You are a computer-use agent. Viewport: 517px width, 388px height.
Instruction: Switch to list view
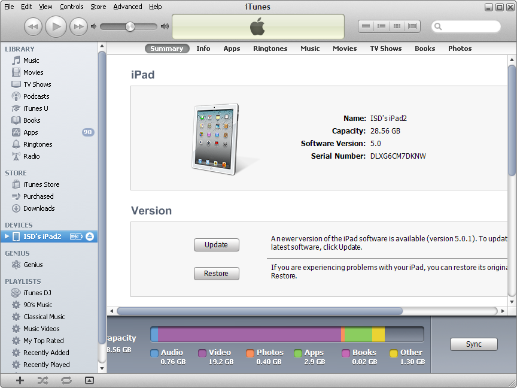tap(366, 26)
